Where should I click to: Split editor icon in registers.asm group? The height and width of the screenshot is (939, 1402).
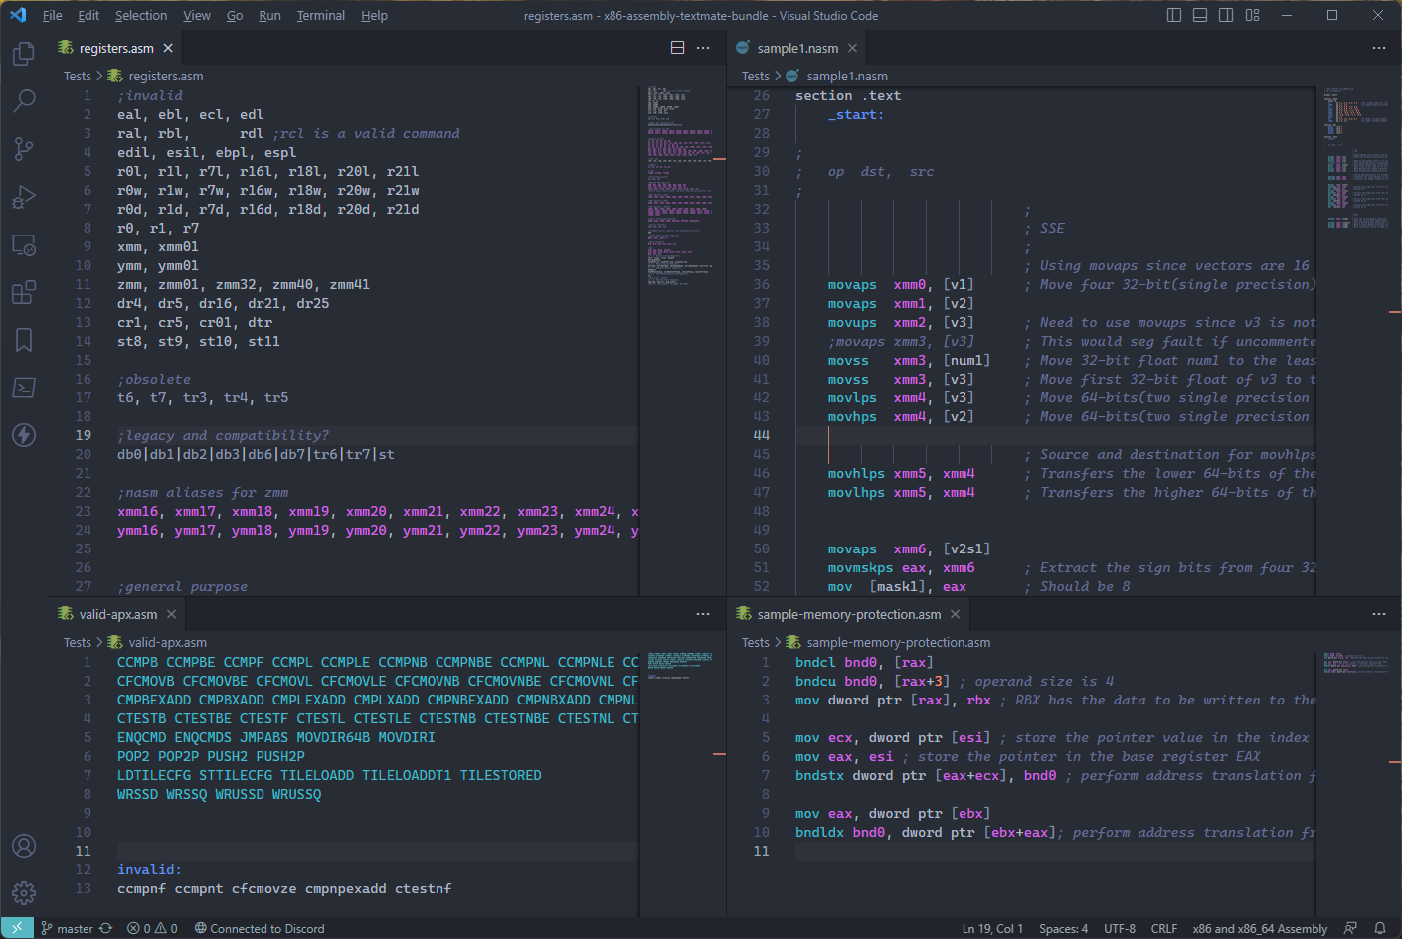(x=678, y=48)
